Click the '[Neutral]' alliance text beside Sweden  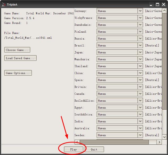(x=152, y=135)
